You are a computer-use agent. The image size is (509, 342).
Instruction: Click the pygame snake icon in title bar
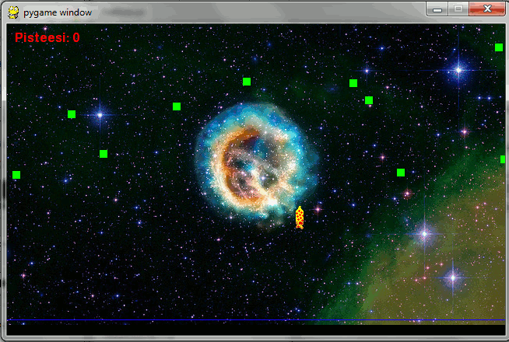coord(13,12)
